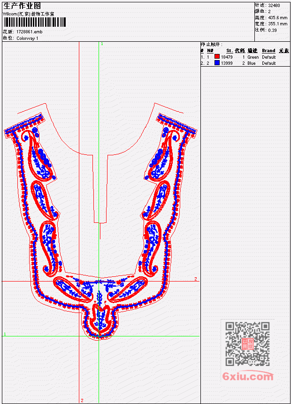Click the text "Colorway 1"

point(27,38)
